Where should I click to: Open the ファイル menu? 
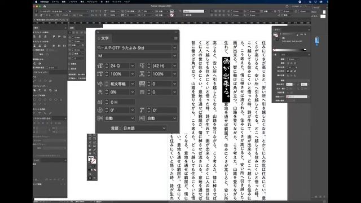coord(55,2)
